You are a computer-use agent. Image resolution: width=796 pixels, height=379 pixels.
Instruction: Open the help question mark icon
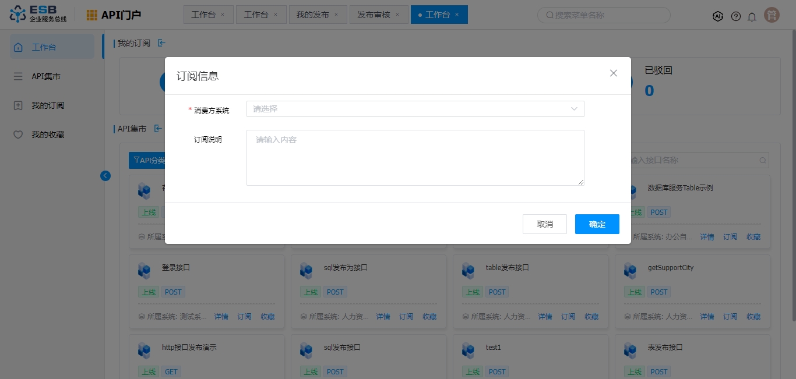coord(736,16)
